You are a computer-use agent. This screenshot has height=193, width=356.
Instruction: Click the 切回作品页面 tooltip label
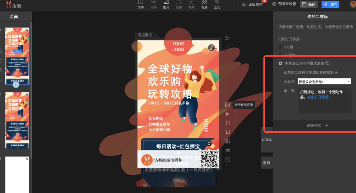[x=244, y=105]
